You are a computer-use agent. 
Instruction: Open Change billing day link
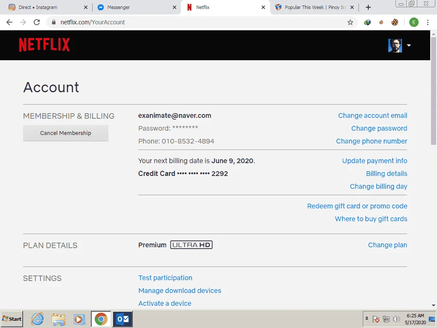(379, 186)
